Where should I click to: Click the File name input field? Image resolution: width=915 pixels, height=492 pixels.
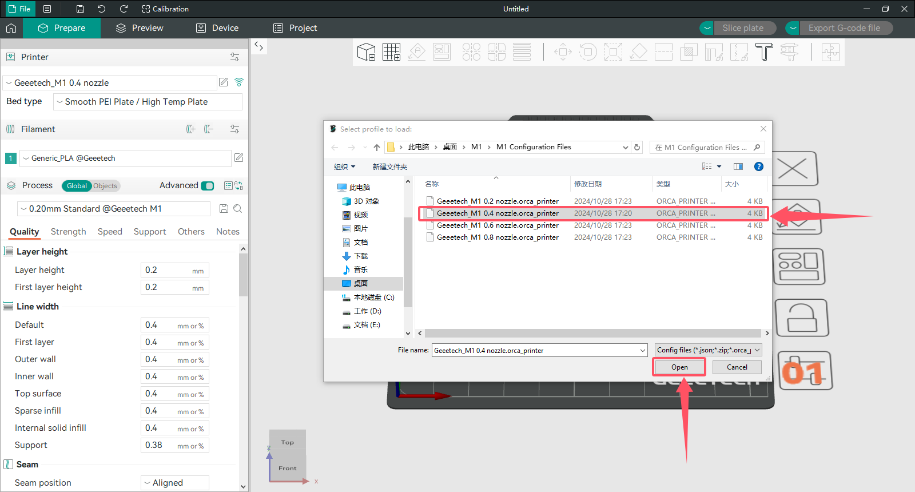pos(535,350)
